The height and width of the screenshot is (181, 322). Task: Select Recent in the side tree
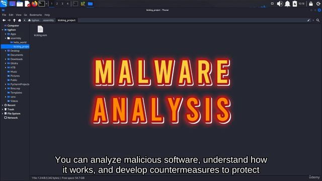11,105
